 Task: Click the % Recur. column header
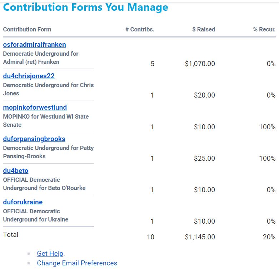click(x=264, y=30)
